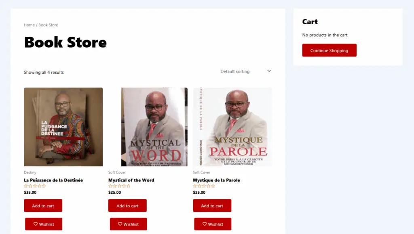Open Mystical of the Word cover image
414x234 pixels.
[x=154, y=127]
